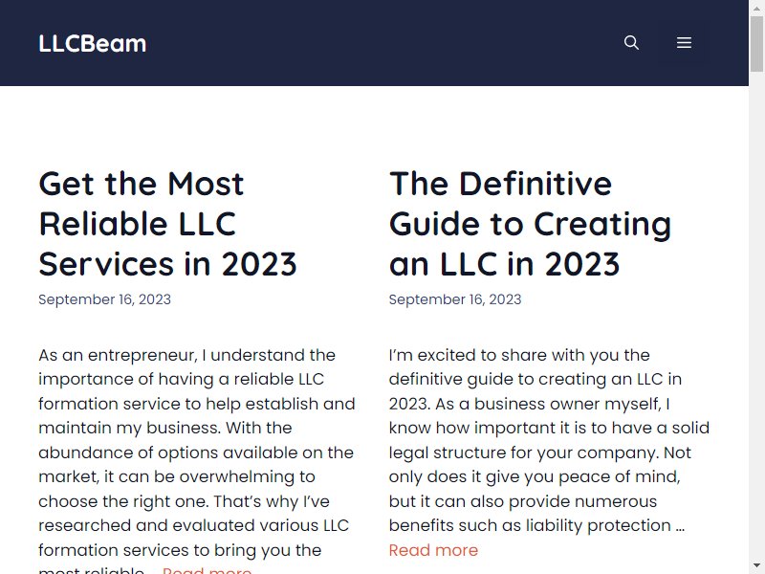
Task: Click the first post excerpt paragraph
Action: click(197, 460)
